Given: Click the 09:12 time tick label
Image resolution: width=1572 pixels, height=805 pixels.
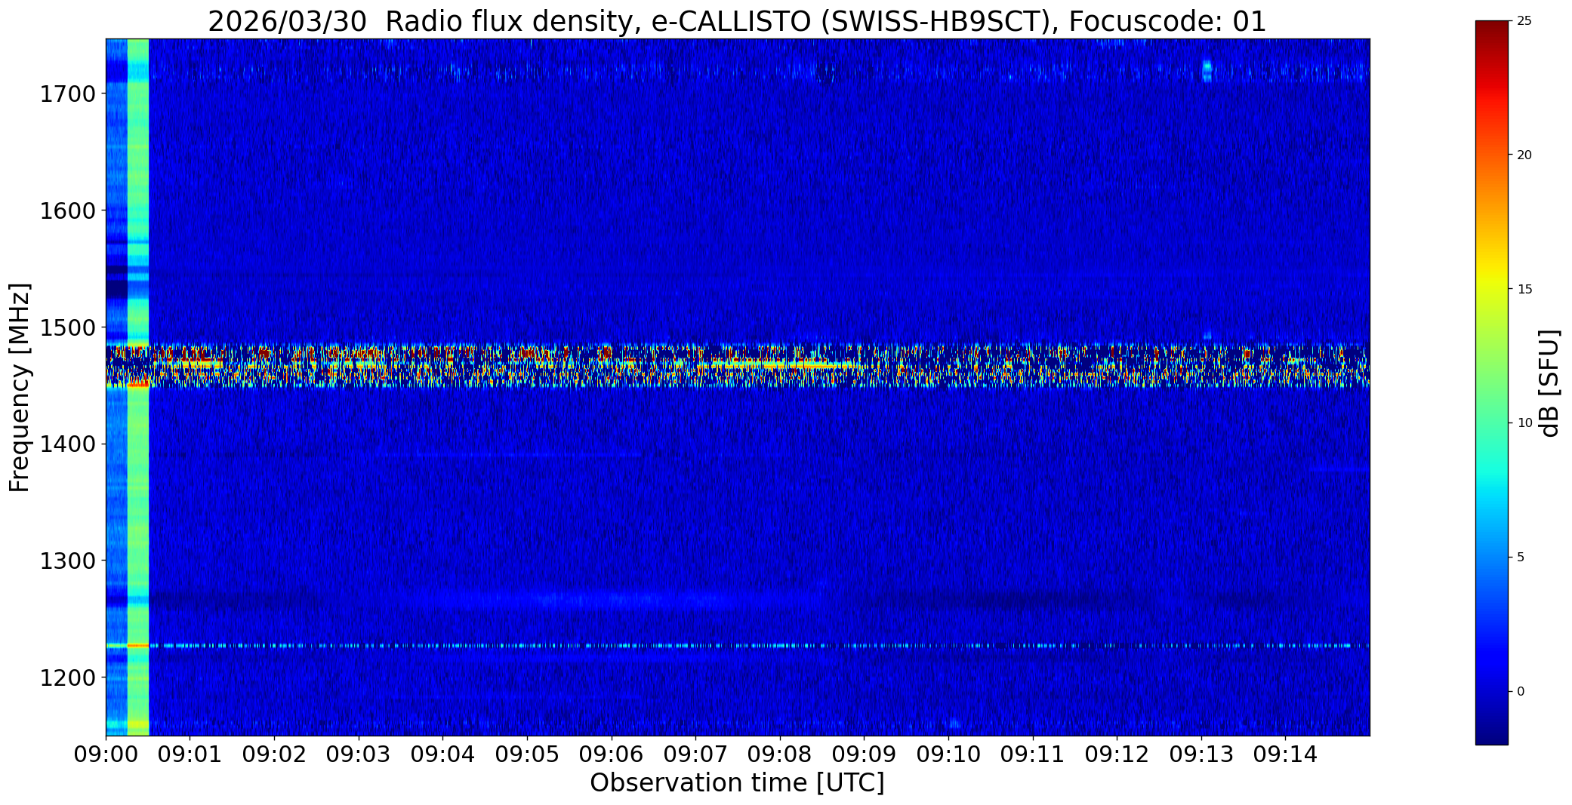Looking at the screenshot, I should pyautogui.click(x=1117, y=754).
